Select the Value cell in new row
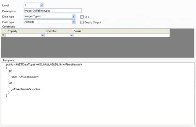The width and height of the screenshot is (196, 127). [121, 35]
